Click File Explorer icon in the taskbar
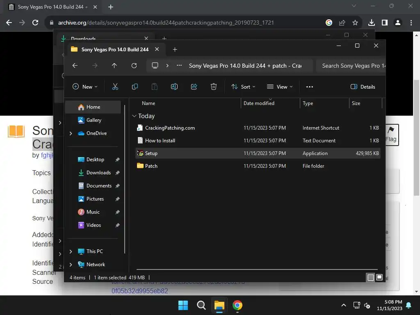The width and height of the screenshot is (420, 315). [219, 305]
